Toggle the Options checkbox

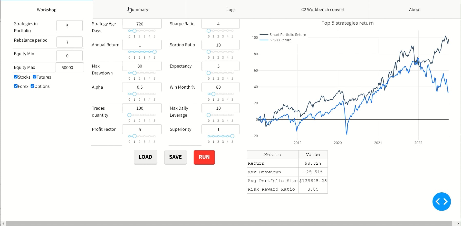coord(32,86)
